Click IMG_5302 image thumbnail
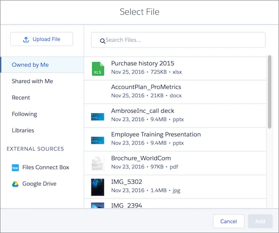This screenshot has height=233, width=279. (97, 187)
